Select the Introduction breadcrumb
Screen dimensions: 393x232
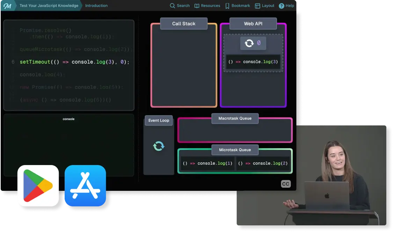[x=96, y=6]
